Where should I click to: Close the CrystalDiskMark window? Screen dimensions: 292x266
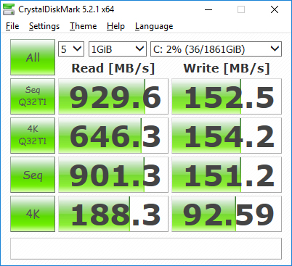tap(275, 9)
